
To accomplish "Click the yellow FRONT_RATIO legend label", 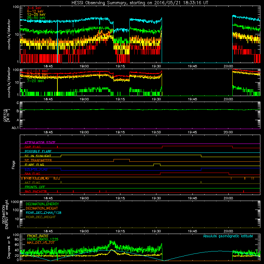I will coord(38,236).
